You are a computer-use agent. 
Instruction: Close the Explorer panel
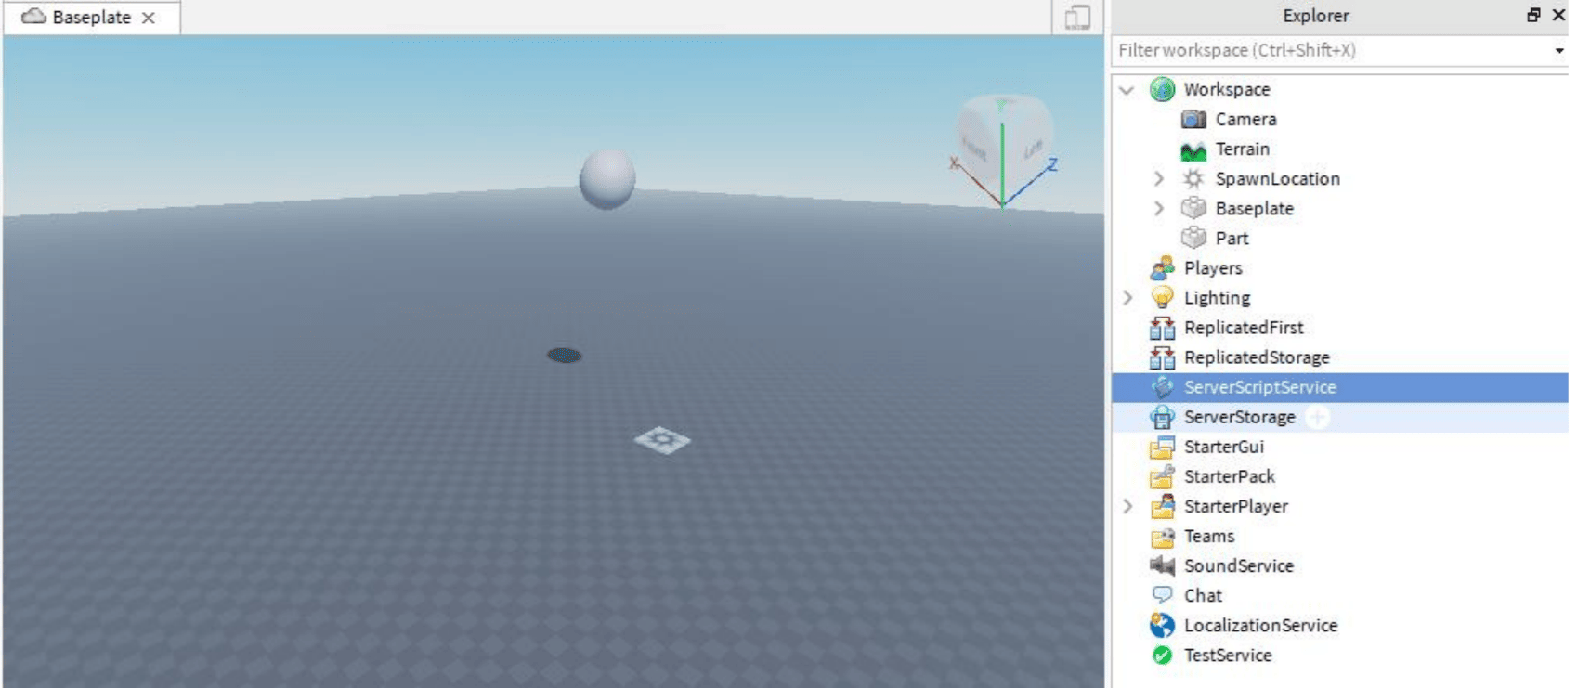[x=1559, y=15]
